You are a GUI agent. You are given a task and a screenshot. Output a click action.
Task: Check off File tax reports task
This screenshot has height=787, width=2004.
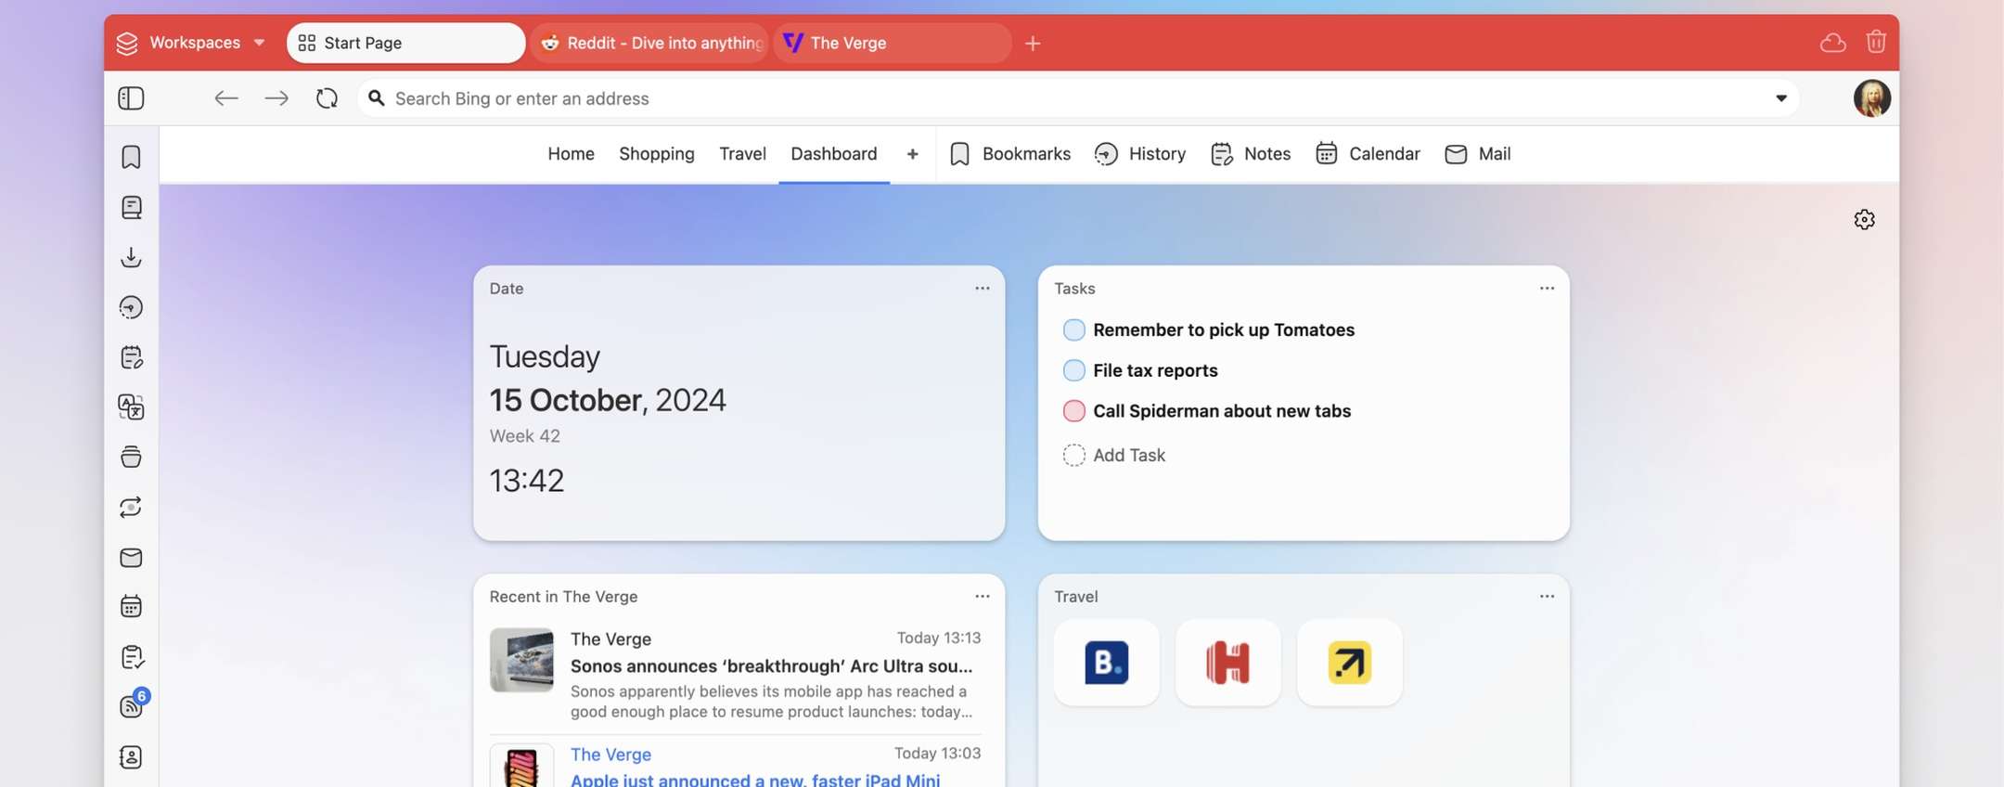1073,370
